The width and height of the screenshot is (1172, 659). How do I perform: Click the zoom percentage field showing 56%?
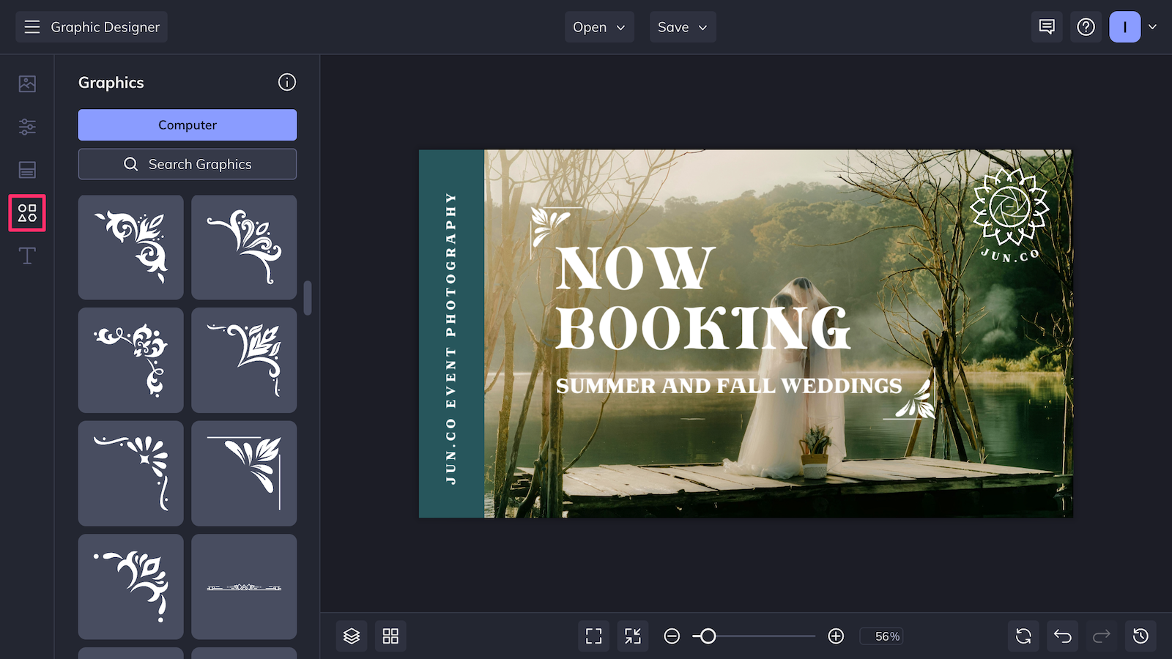click(x=881, y=636)
